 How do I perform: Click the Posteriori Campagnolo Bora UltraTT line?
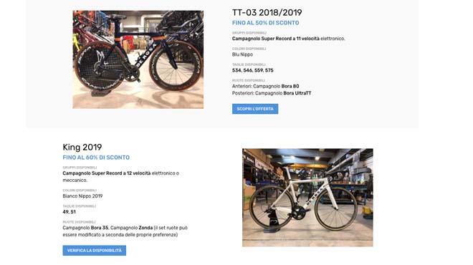[272, 93]
